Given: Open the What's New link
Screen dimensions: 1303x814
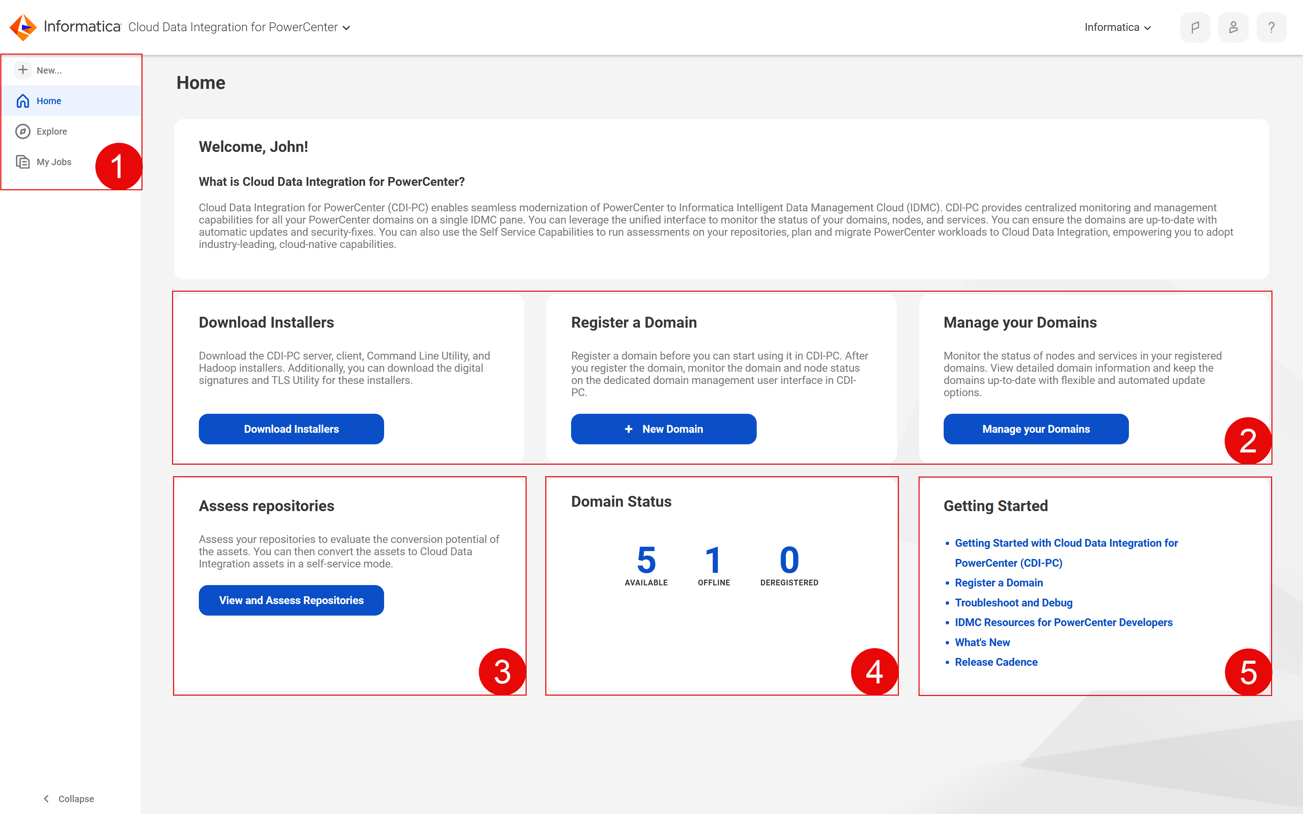Looking at the screenshot, I should click(x=982, y=642).
